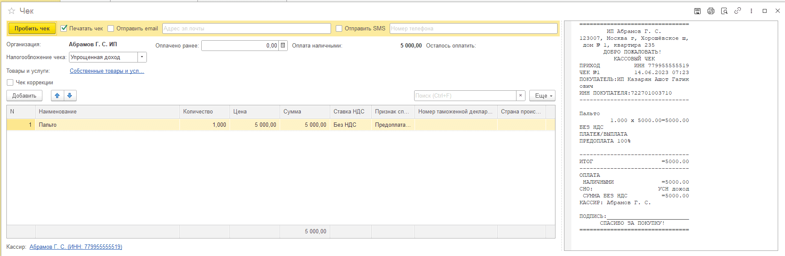Open print preview icon
Image resolution: width=785 pixels, height=256 pixels.
(x=724, y=11)
